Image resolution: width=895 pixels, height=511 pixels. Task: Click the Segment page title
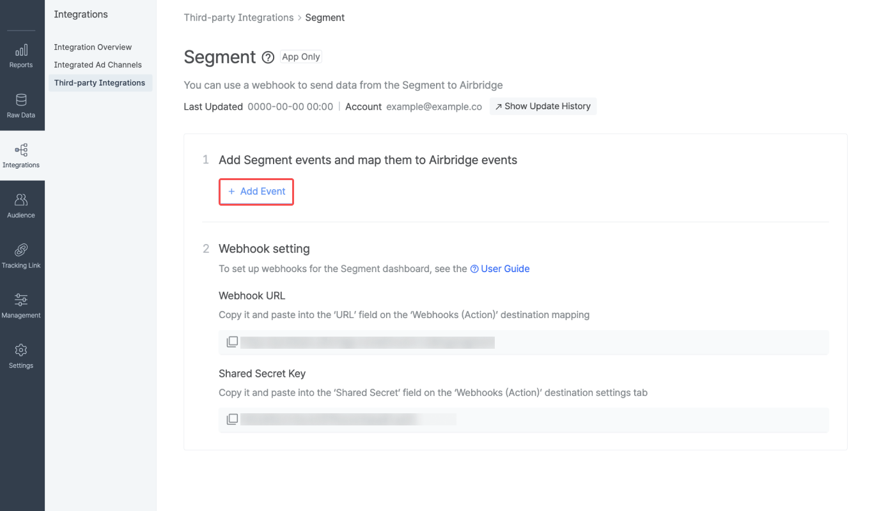tap(220, 57)
